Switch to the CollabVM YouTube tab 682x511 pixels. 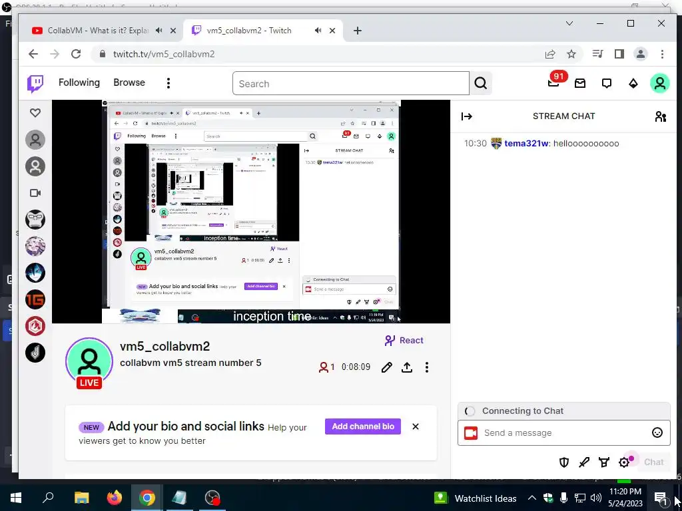(98, 31)
